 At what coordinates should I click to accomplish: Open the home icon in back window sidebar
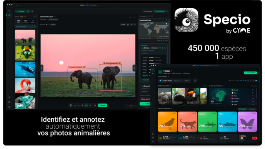point(9,10)
